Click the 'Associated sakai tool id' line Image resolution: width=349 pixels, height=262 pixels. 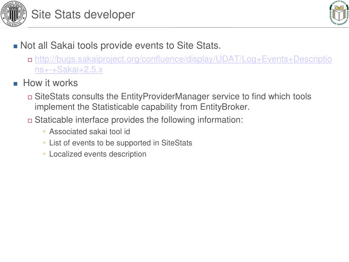coord(90,132)
